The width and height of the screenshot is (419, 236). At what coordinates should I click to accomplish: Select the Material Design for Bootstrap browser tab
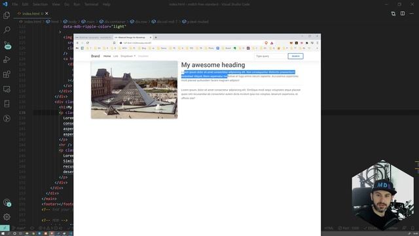133,37
